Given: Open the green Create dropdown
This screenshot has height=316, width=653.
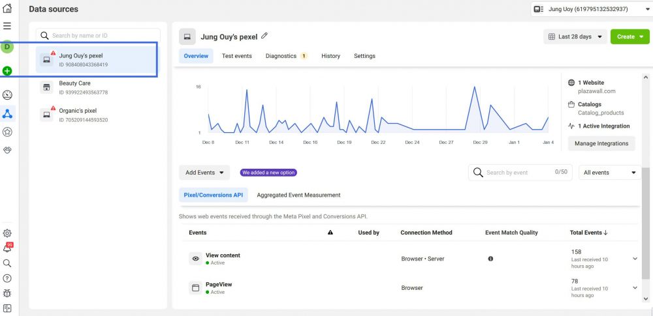Looking at the screenshot, I should pyautogui.click(x=629, y=36).
